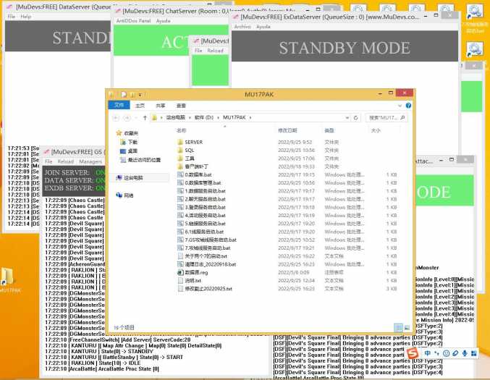Viewport: 490px width, 380px height.
Task: Select the 工具 folder icon
Action: (180, 159)
